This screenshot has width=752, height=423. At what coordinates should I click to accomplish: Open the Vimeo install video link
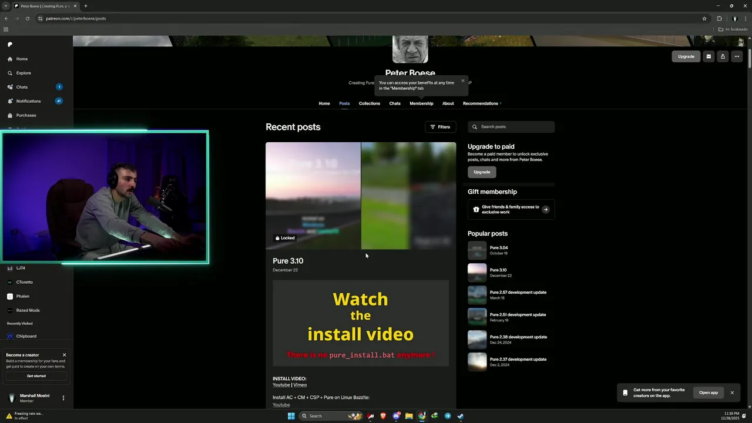click(x=300, y=385)
